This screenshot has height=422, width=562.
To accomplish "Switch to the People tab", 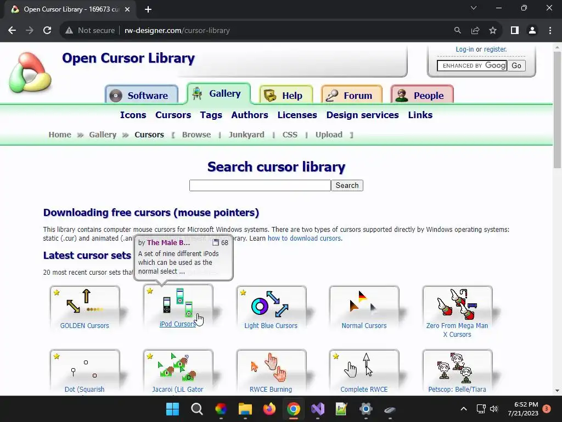I will coord(422,95).
